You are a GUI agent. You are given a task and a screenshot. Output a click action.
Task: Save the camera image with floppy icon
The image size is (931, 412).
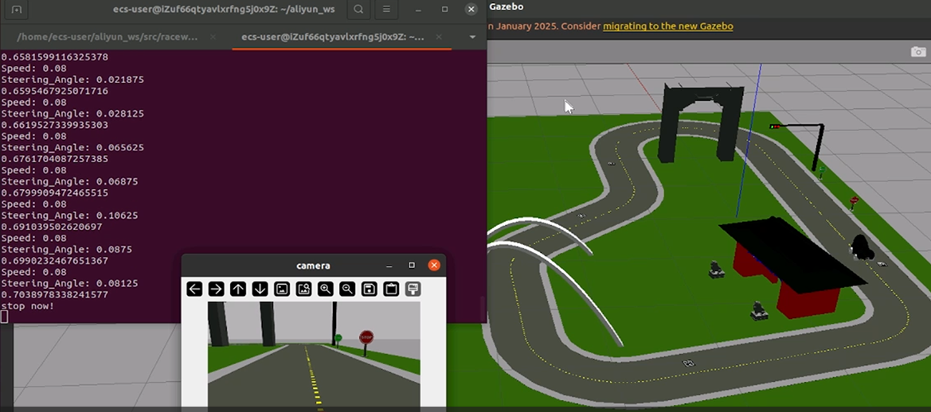click(x=369, y=289)
